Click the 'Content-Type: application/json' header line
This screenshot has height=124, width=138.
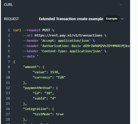pos(65,51)
